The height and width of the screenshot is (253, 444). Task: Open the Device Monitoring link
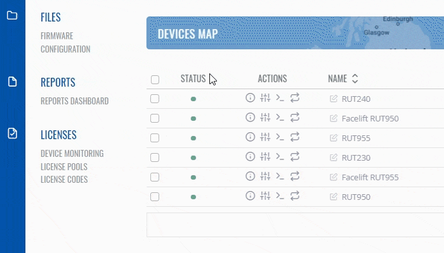[72, 154]
